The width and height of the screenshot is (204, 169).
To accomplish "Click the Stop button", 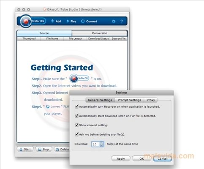I will 44,149.
